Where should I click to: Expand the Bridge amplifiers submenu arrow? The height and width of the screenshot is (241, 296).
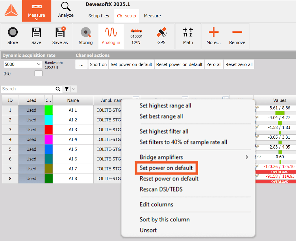[x=247, y=157]
